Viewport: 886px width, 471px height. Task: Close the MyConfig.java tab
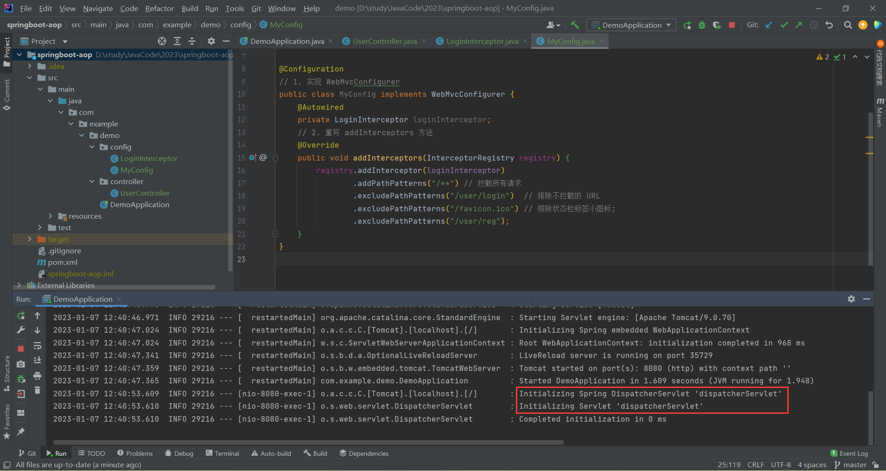tap(602, 41)
